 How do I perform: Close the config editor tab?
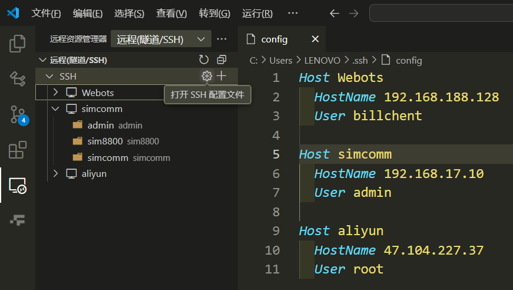315,39
